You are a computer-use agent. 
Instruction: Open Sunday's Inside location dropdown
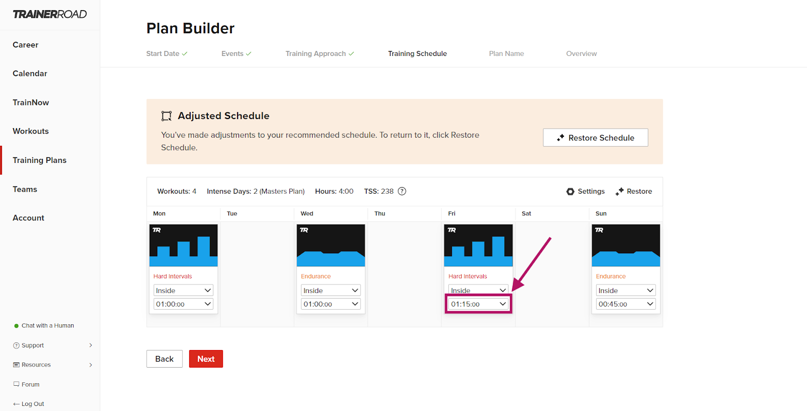coord(626,290)
